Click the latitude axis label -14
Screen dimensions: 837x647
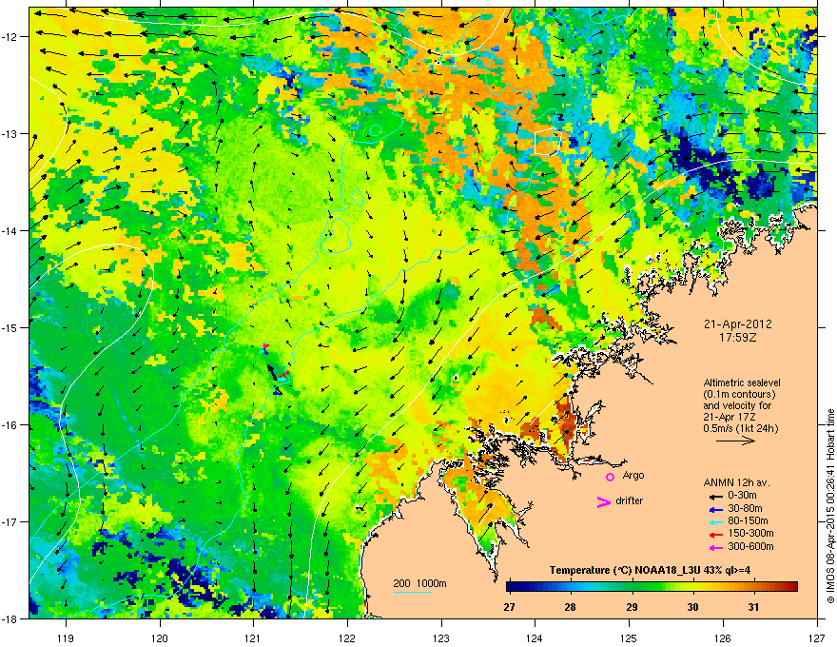[10, 231]
